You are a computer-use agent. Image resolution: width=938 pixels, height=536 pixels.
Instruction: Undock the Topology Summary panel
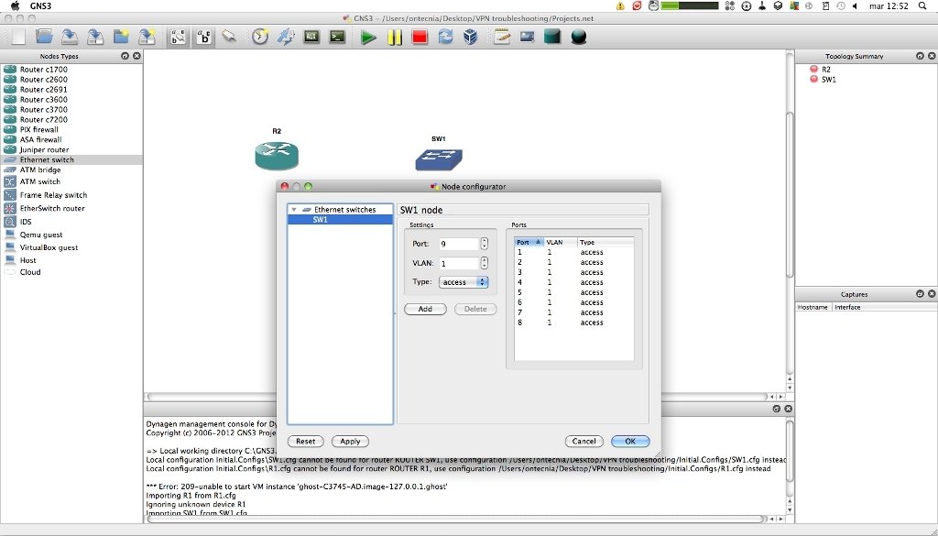point(920,56)
